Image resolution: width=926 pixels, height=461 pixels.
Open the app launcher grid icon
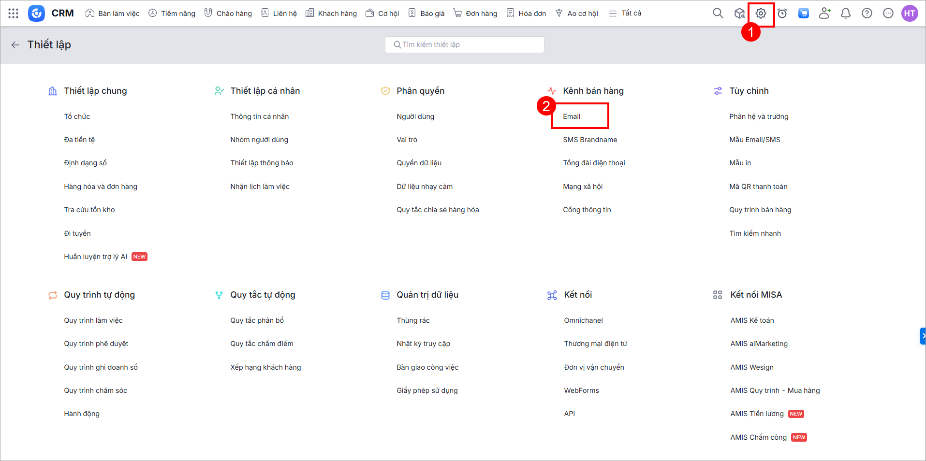click(x=14, y=13)
